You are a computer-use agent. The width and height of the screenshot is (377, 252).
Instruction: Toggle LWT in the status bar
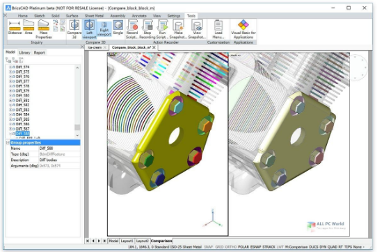pos(280,246)
